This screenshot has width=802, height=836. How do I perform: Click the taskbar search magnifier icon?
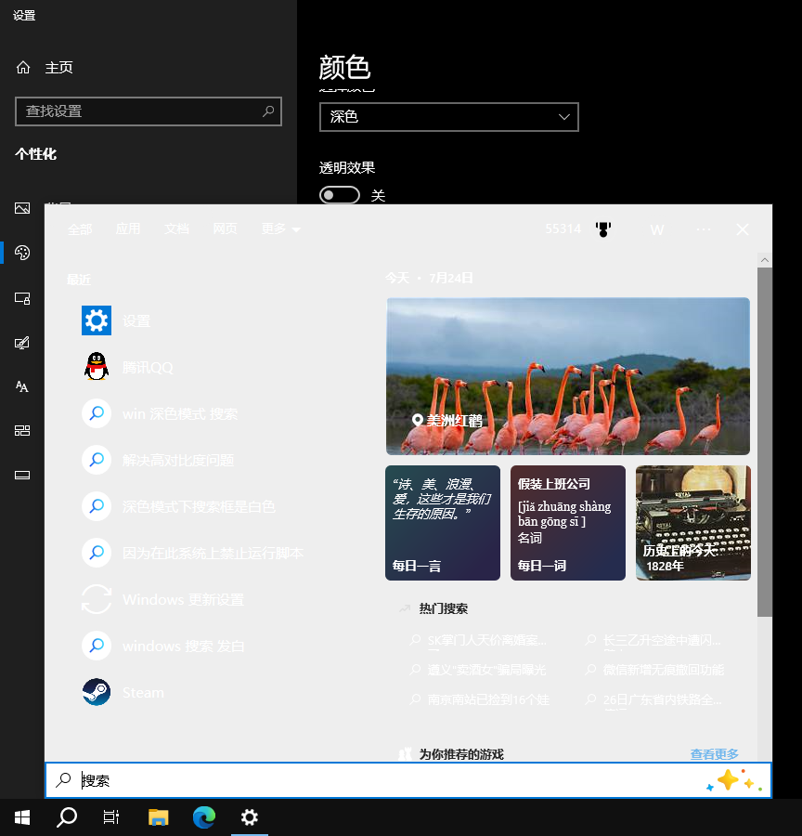point(67,817)
